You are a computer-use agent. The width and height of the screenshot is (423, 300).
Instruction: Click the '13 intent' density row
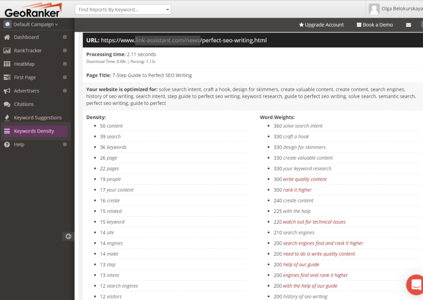pyautogui.click(x=173, y=275)
